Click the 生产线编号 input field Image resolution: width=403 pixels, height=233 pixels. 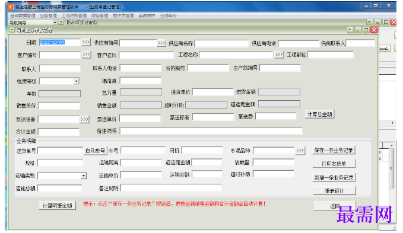(280, 68)
